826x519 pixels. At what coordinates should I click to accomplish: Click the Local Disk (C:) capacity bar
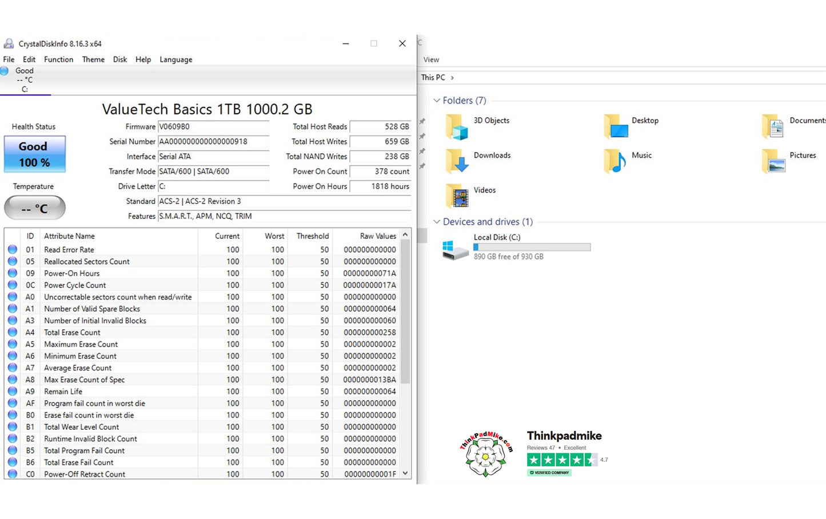[532, 247]
